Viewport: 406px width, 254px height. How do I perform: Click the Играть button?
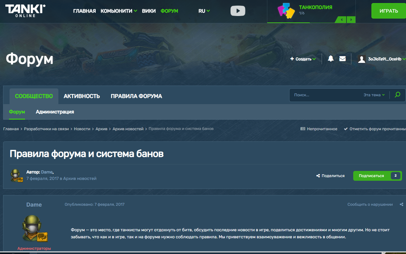click(389, 11)
